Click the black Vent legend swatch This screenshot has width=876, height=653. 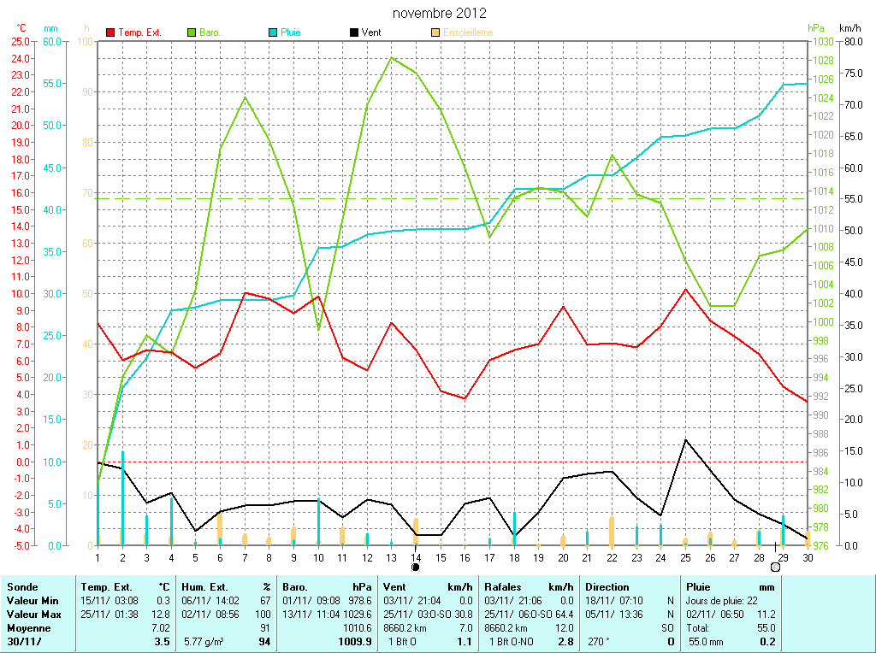tap(354, 32)
